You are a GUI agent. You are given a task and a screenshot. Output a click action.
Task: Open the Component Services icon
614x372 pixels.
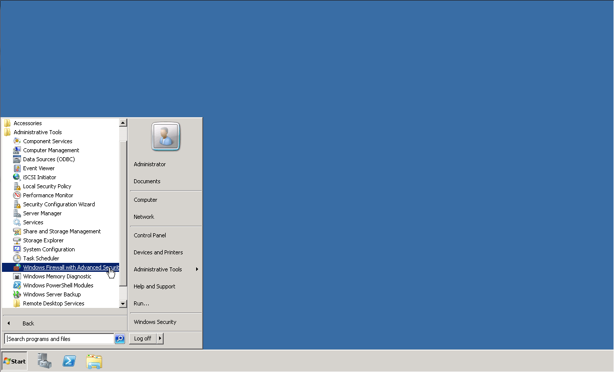[x=17, y=141]
